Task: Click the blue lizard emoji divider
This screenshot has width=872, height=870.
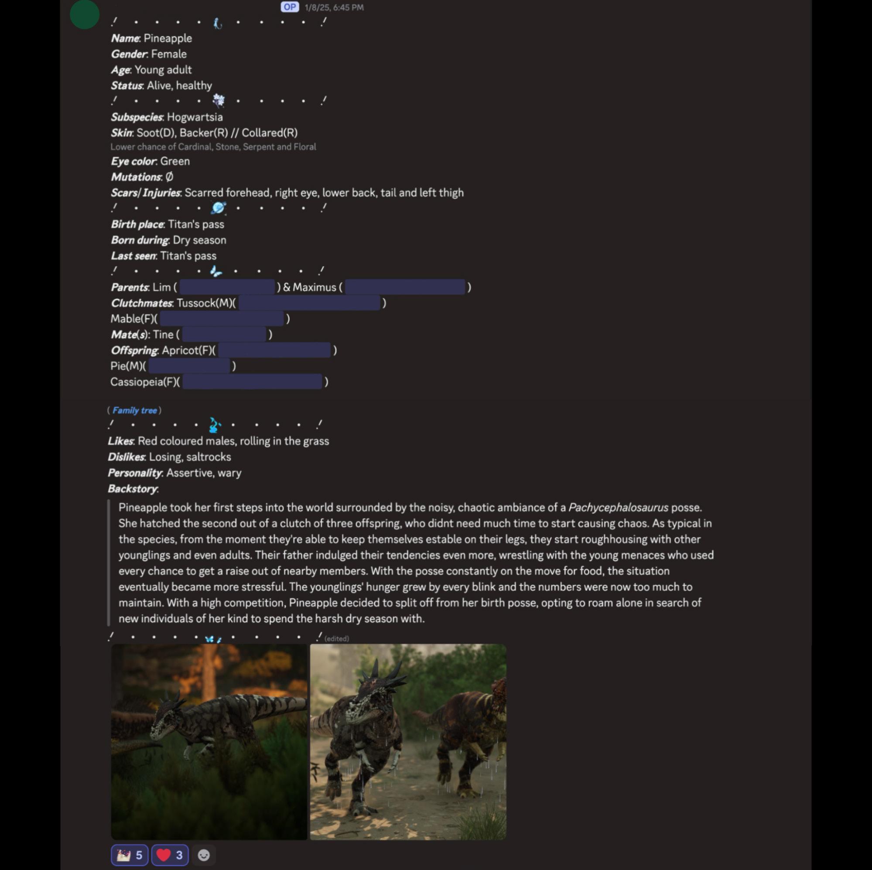Action: [218, 23]
